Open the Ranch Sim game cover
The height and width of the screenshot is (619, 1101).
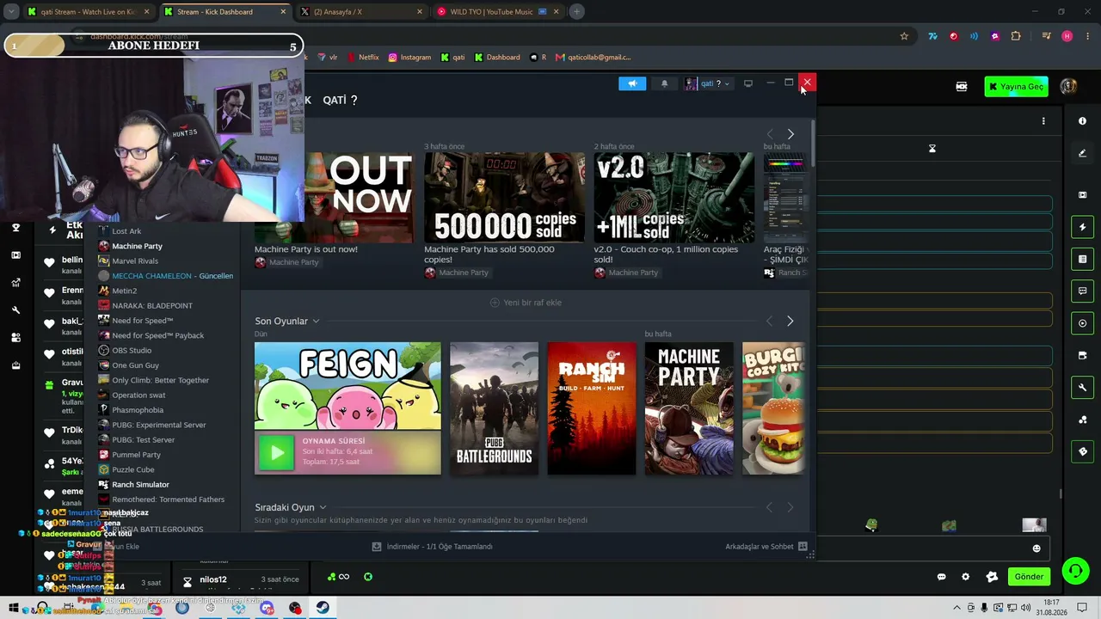point(592,408)
